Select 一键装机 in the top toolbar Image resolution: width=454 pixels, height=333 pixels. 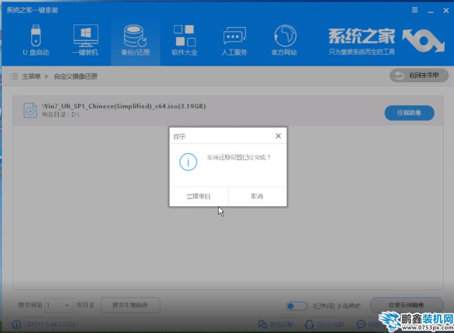[85, 40]
